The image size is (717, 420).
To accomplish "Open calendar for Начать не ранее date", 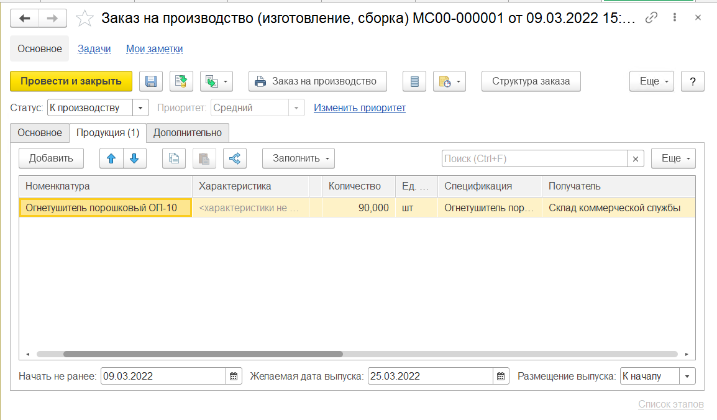I will (234, 376).
